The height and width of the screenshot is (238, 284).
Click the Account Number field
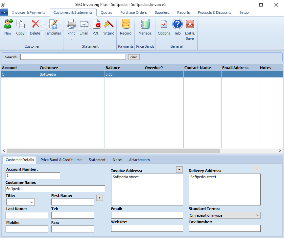point(33,176)
